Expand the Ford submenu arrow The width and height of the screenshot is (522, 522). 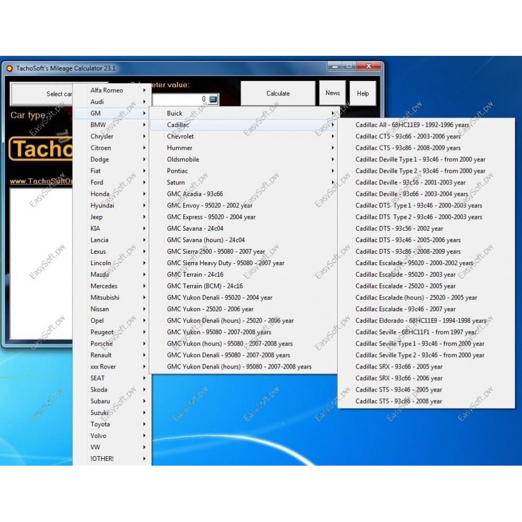coord(145,182)
